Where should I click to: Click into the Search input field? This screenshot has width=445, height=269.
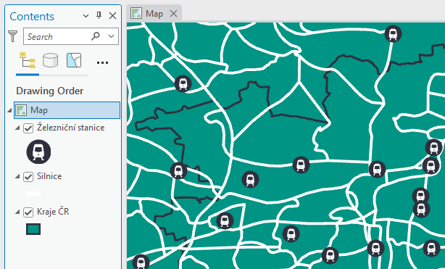(x=57, y=36)
